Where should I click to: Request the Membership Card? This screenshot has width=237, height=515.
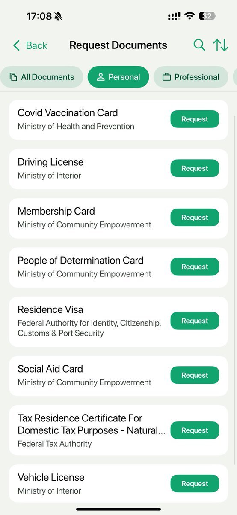coord(195,218)
